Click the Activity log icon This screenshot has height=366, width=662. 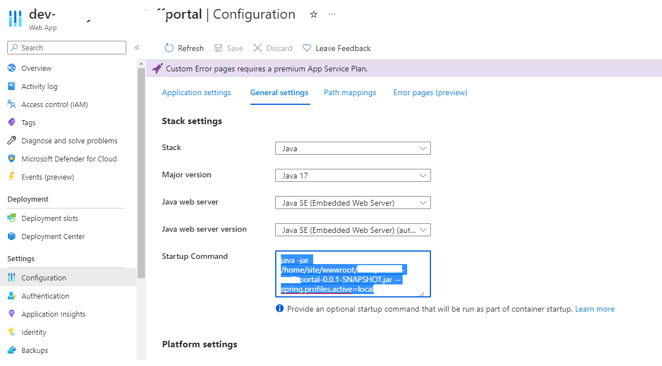[12, 86]
